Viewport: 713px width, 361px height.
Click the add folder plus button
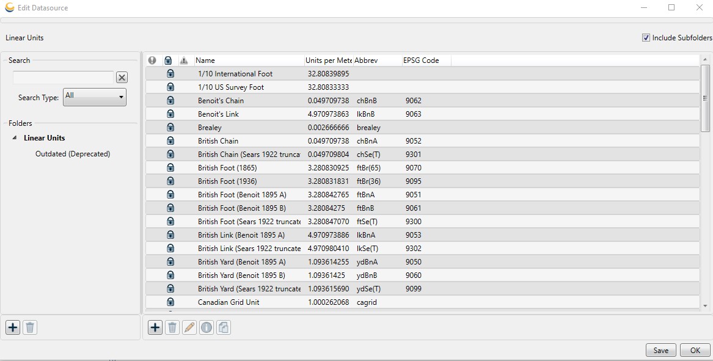(x=13, y=327)
